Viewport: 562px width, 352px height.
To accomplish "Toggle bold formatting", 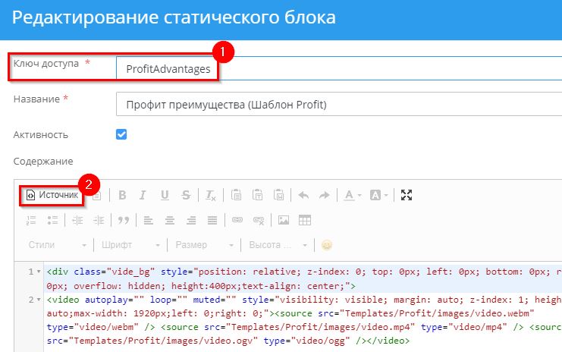I will coord(122,195).
